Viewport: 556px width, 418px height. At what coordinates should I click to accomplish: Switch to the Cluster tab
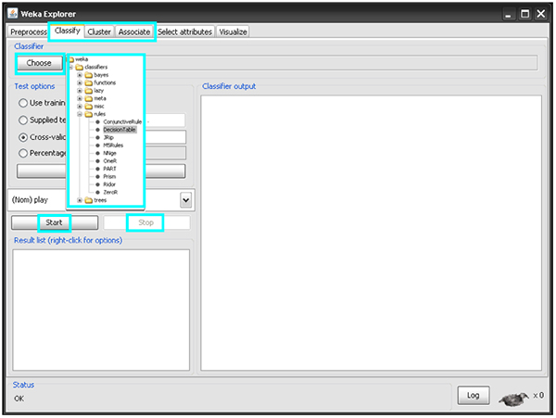[x=99, y=32]
